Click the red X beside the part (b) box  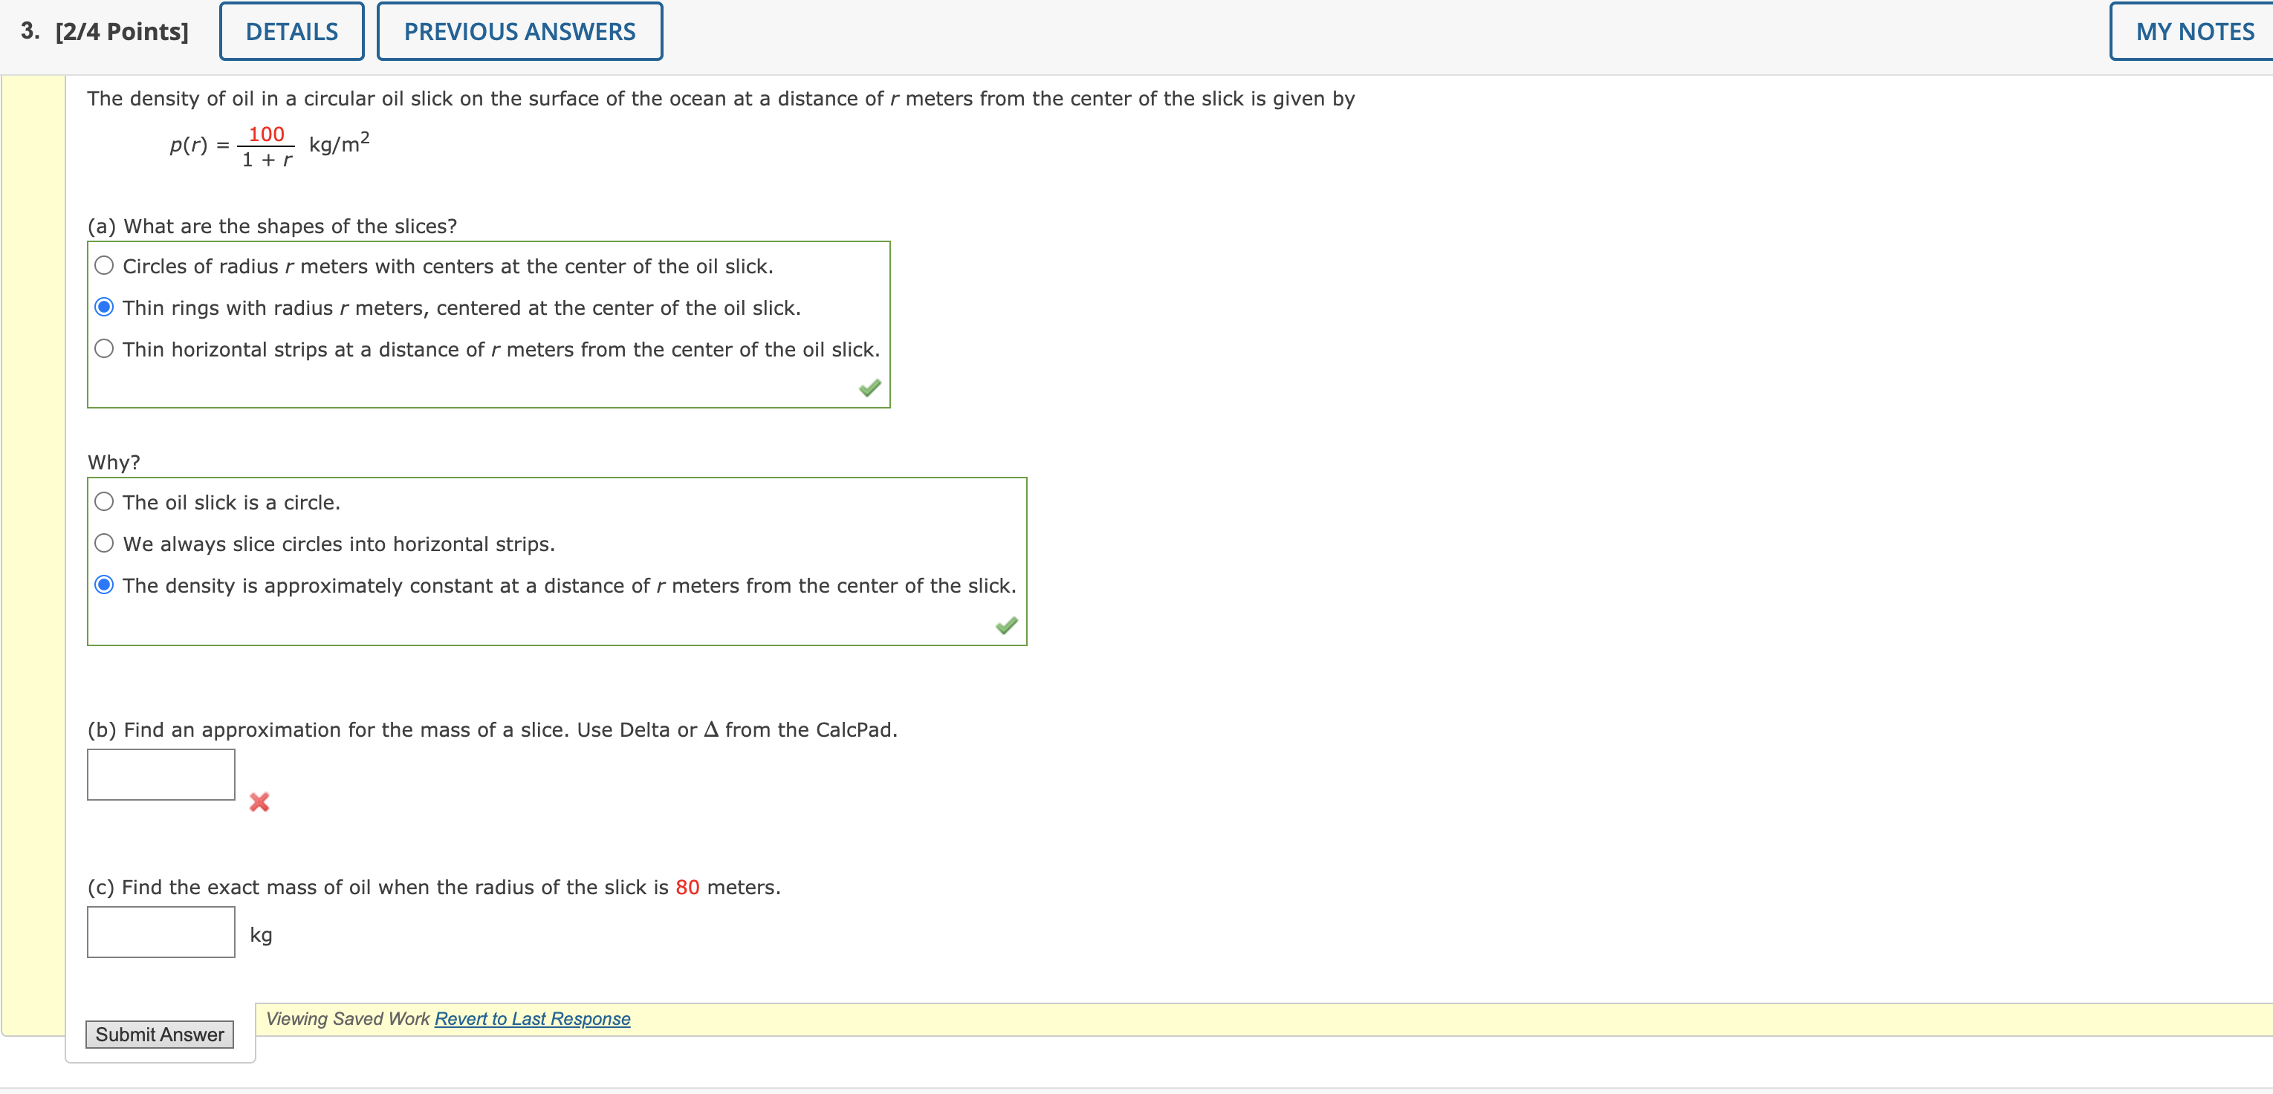259,803
